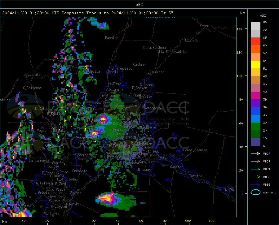Select the blue 35-36 dBZ color swatch
Screen dimensions: 279x225
(255, 111)
